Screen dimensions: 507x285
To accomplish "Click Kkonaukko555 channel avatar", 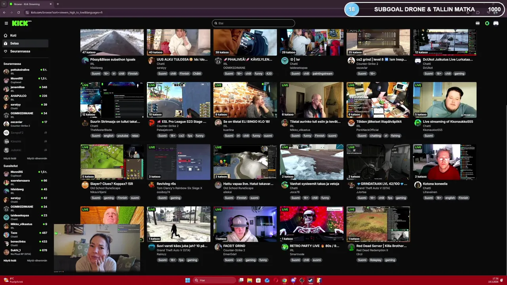I will pyautogui.click(x=417, y=123).
